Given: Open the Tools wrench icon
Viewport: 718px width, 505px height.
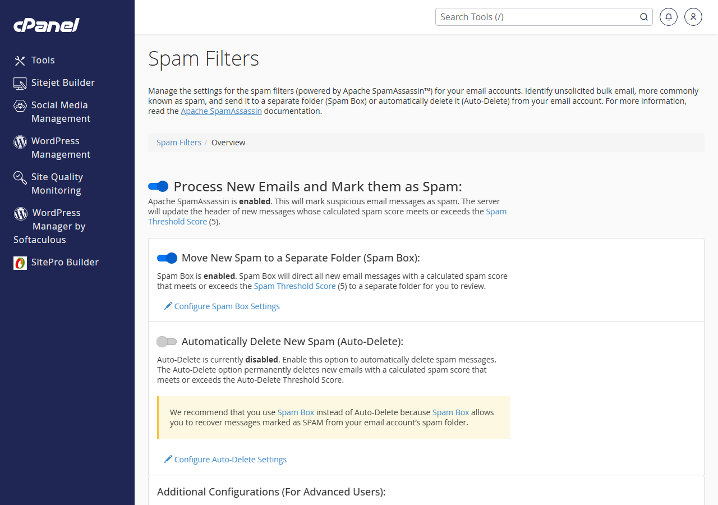Looking at the screenshot, I should click(x=20, y=61).
